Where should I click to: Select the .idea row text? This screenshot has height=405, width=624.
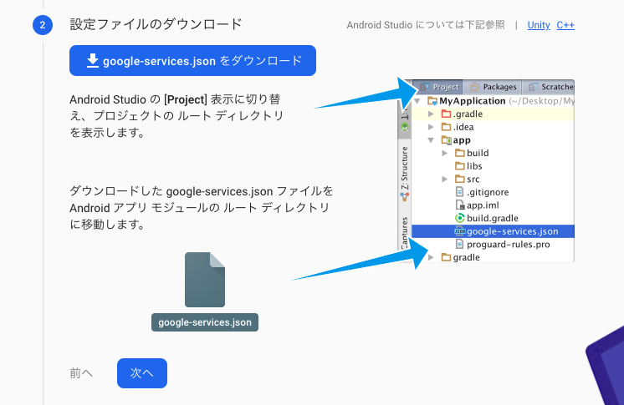click(x=463, y=127)
